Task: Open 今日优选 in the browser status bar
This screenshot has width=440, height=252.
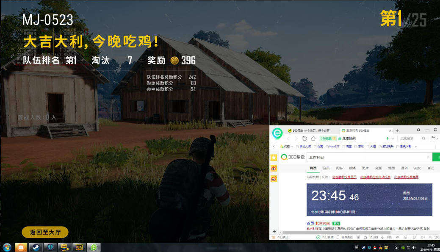Action: [280, 238]
